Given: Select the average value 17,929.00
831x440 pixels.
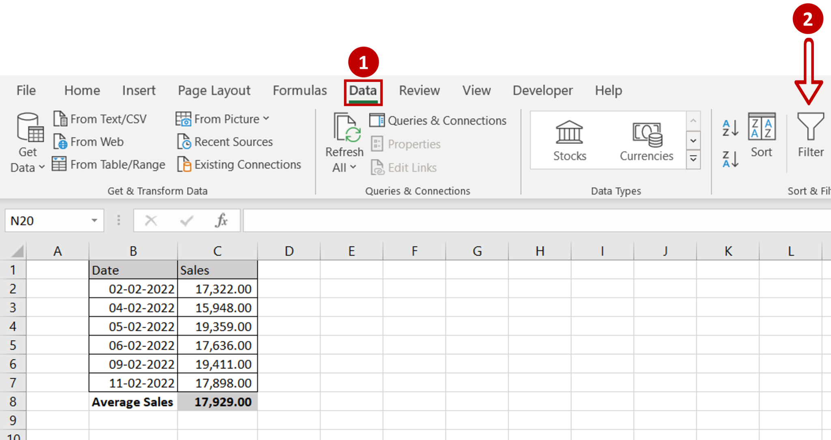Looking at the screenshot, I should [x=217, y=401].
